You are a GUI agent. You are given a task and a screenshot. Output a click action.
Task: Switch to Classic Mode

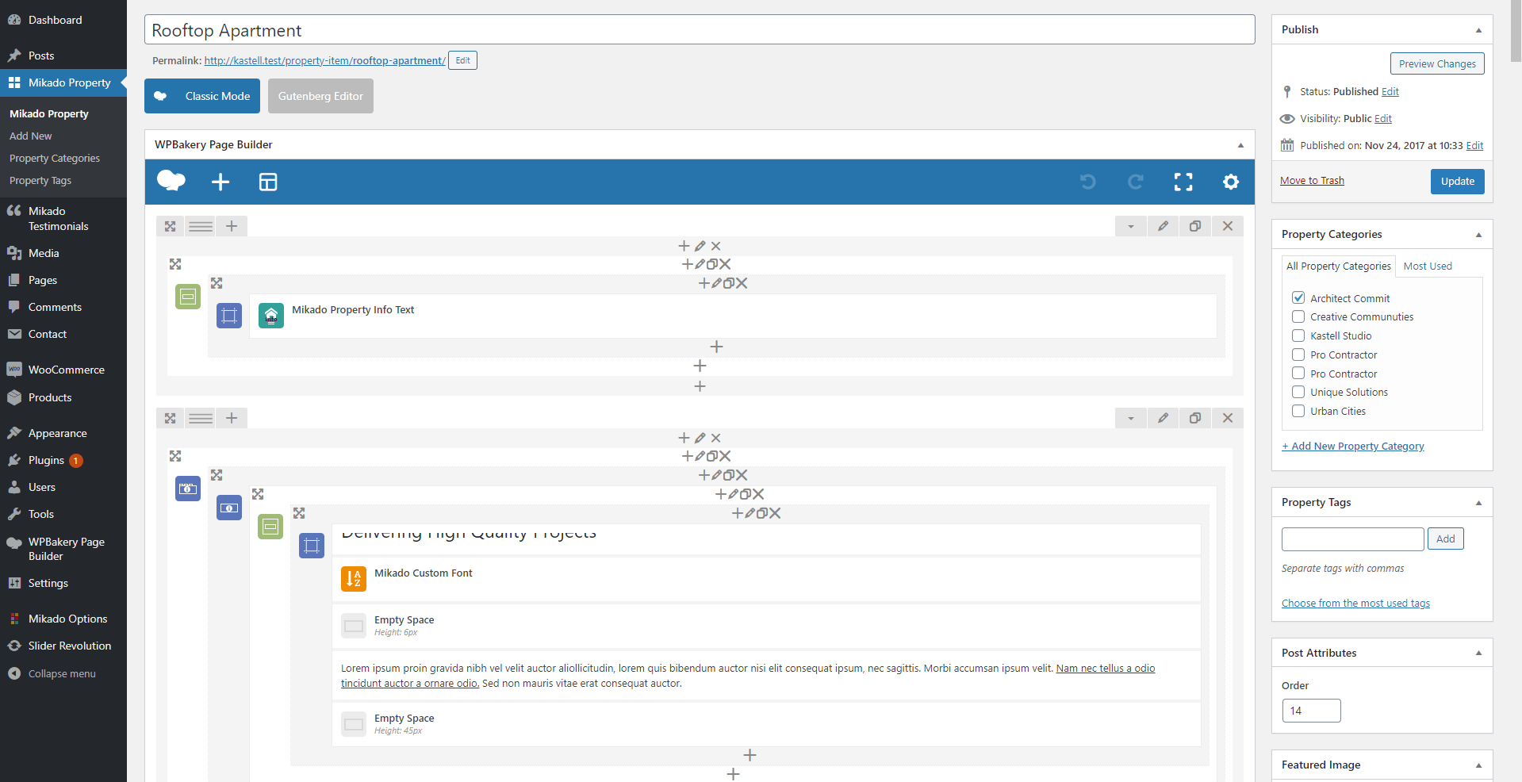202,96
